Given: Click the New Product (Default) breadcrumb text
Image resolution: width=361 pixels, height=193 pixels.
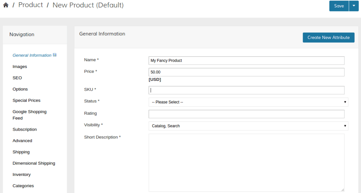Looking at the screenshot, I should pyautogui.click(x=88, y=5).
